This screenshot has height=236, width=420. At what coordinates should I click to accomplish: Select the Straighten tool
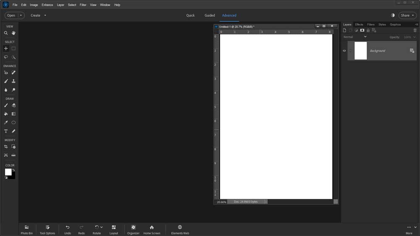point(13,155)
